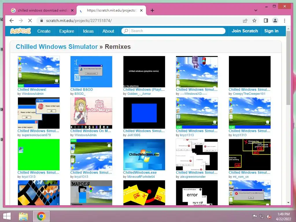
Task: Open File Explorer from taskbar
Action: [x=23, y=216]
